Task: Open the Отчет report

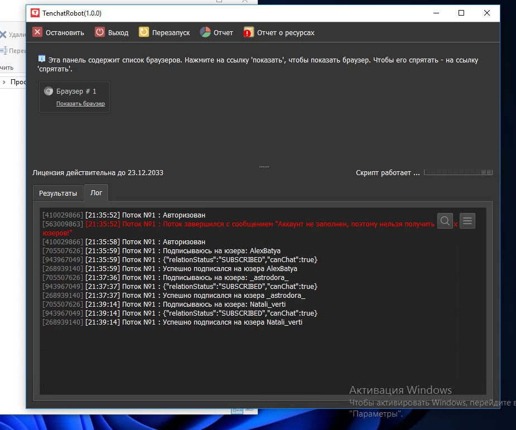Action: (x=216, y=32)
